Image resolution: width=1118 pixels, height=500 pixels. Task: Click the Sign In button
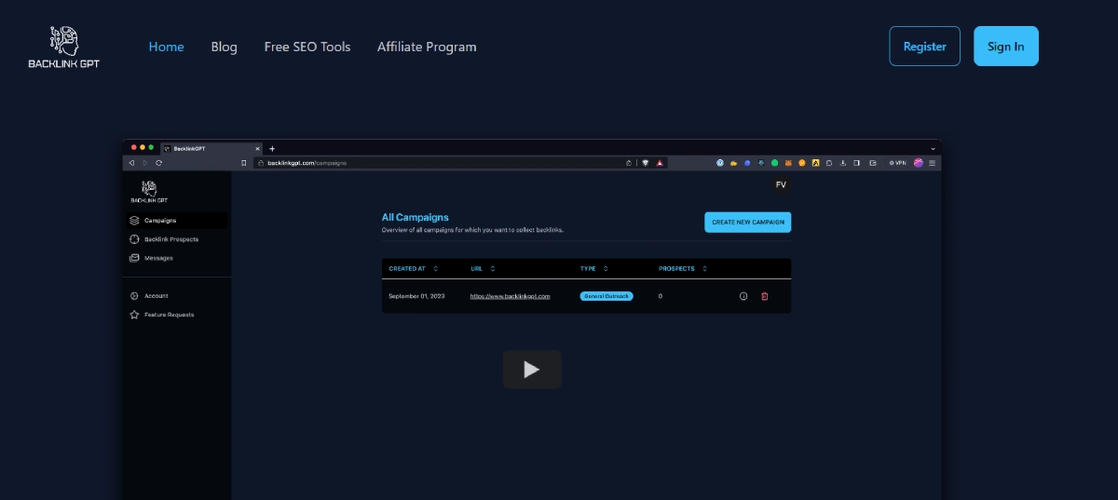[x=1005, y=47]
